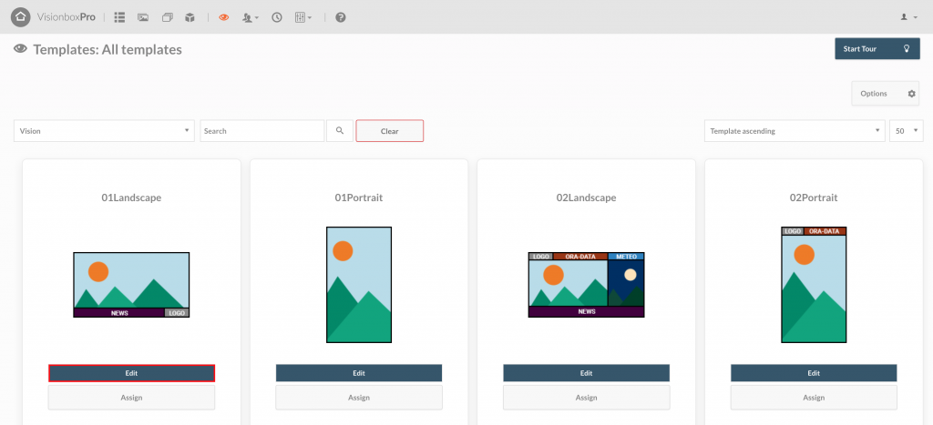This screenshot has width=933, height=425.
Task: Click the 02Landscape title text
Action: point(586,197)
